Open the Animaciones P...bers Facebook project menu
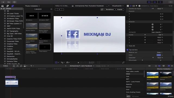 [82, 66]
